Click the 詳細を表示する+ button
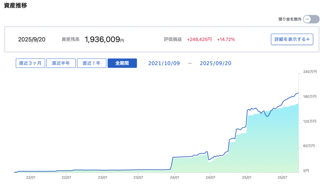The width and height of the screenshot is (329, 184). [292, 39]
